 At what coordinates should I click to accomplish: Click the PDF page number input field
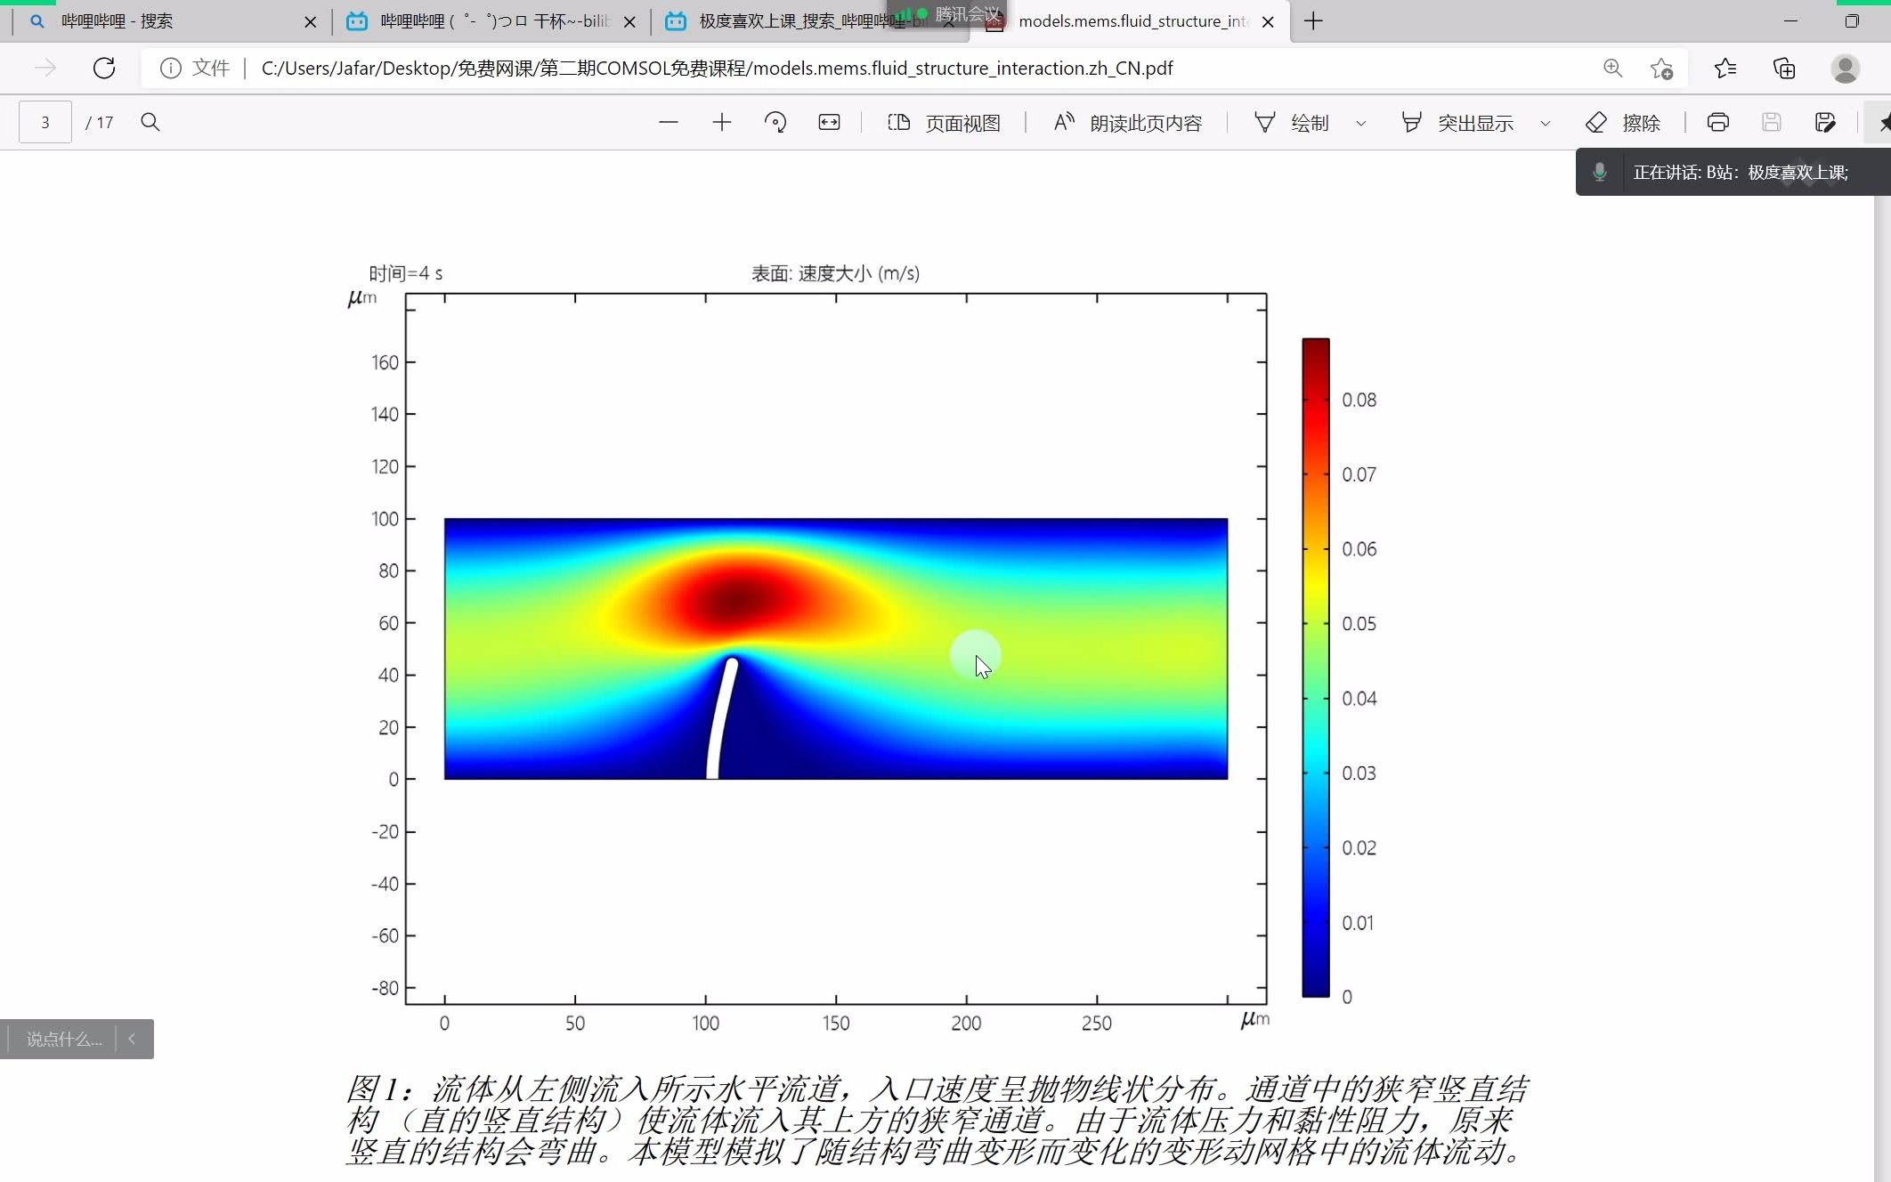[x=45, y=122]
